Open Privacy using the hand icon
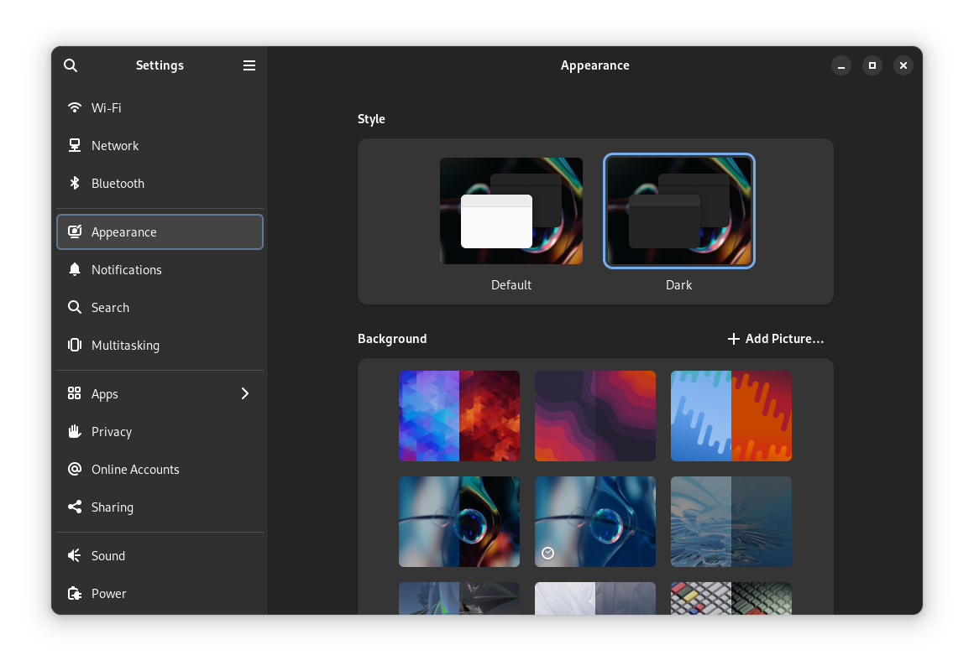The height and width of the screenshot is (671, 974). (75, 431)
